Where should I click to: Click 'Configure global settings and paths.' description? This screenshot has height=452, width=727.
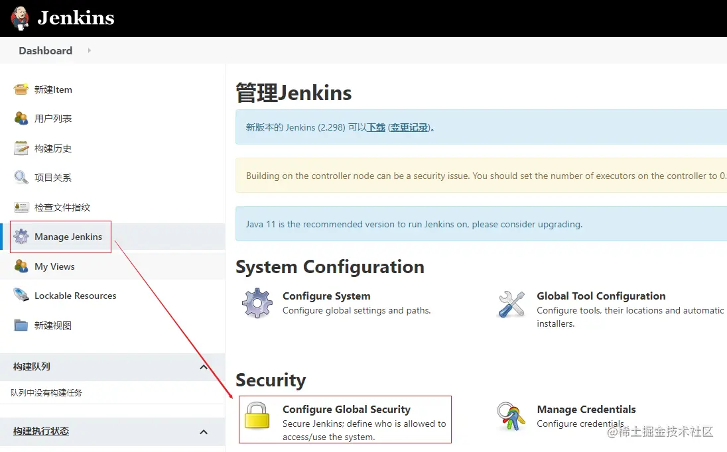click(x=357, y=310)
